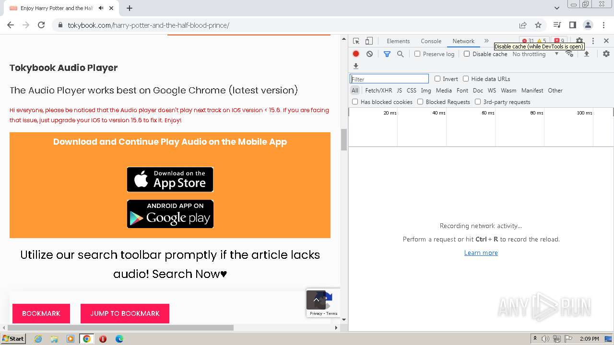Filter requests by Other
The image size is (614, 345).
point(555,91)
